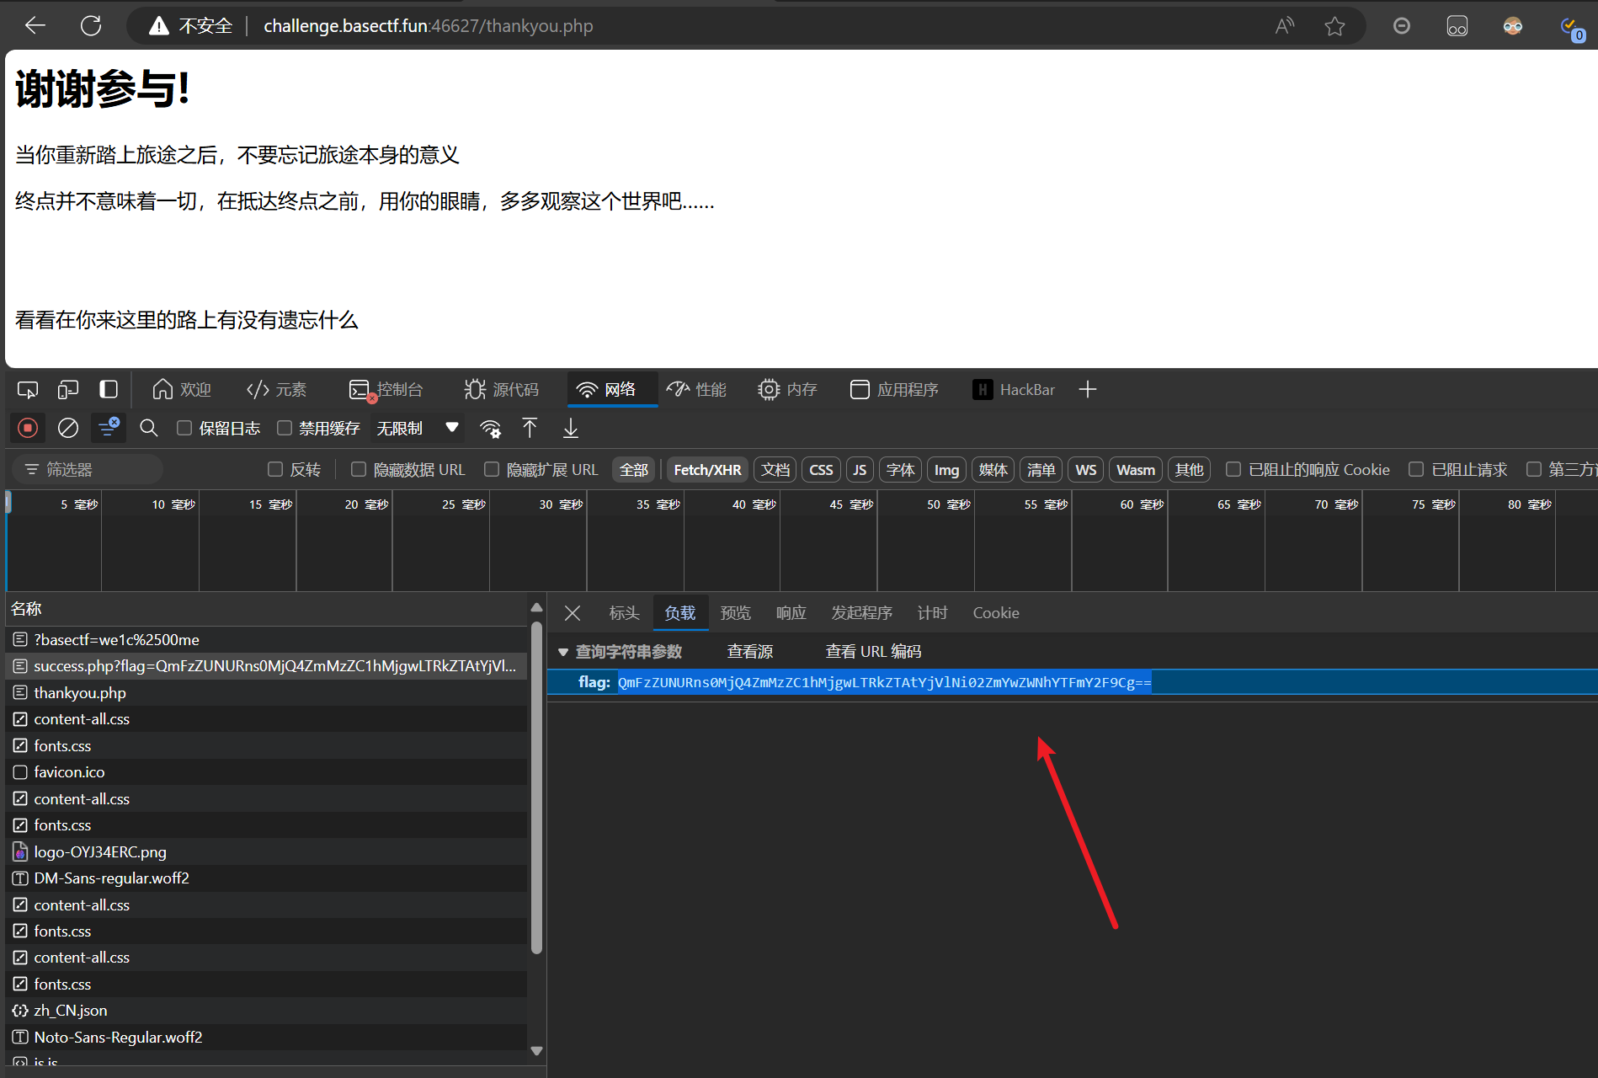Open the 性能 tab
Screen dimensions: 1598x1078
coord(696,390)
